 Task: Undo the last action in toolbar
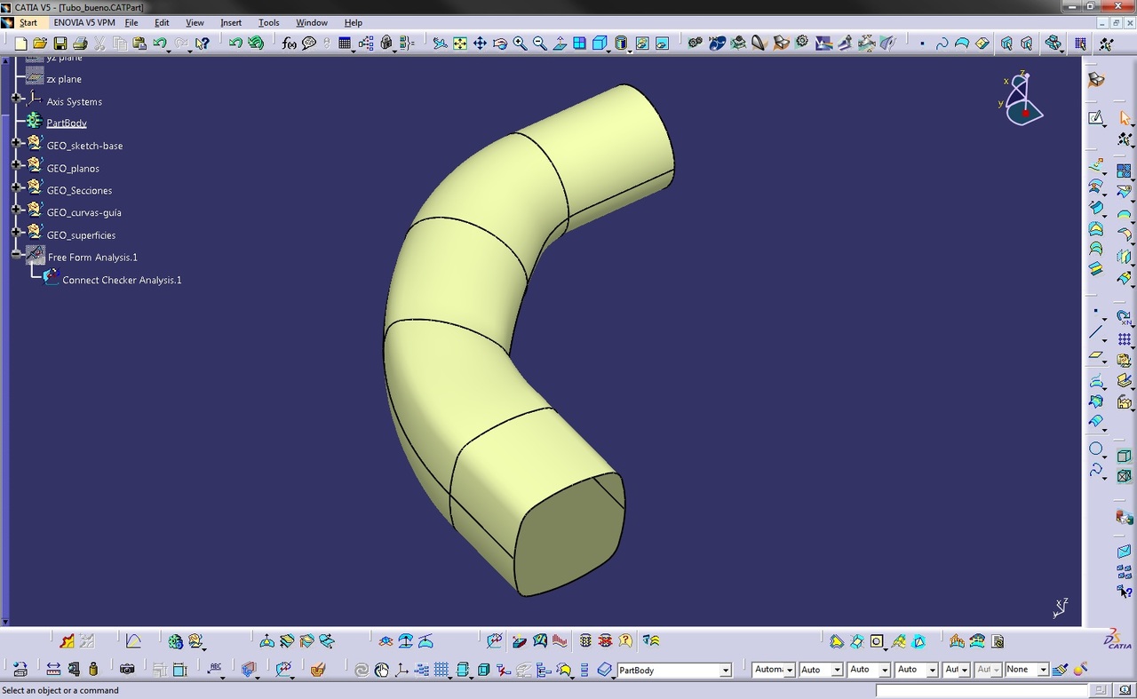click(x=159, y=43)
